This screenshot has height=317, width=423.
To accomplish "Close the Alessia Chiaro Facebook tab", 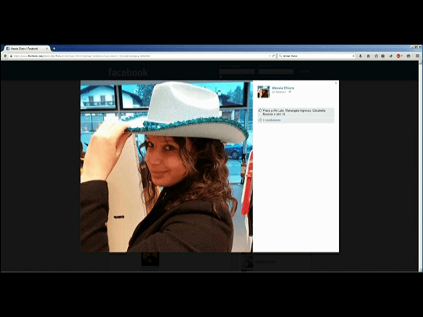I will (47, 48).
